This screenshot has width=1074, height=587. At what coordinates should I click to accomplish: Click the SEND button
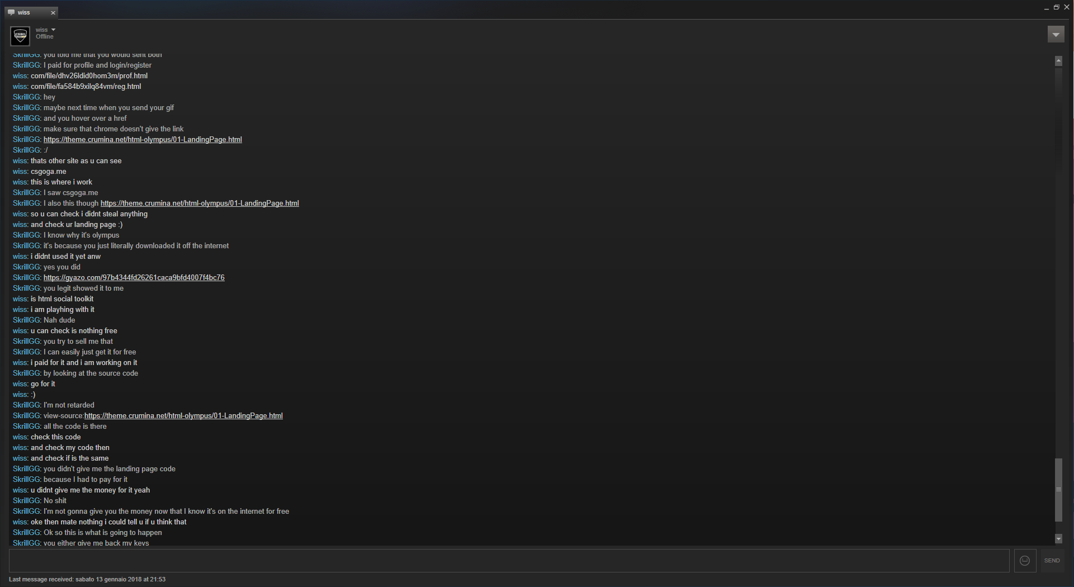tap(1052, 560)
